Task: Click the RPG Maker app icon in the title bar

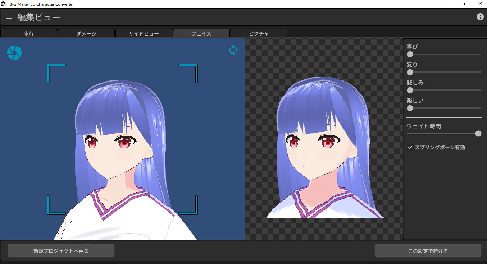Action: coord(4,4)
